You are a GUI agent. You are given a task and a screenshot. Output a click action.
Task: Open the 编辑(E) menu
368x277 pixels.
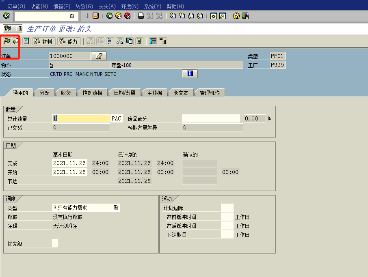click(x=62, y=6)
